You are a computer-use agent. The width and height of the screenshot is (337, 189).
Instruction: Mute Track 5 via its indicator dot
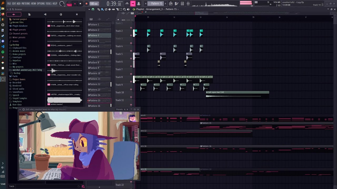tap(131, 59)
